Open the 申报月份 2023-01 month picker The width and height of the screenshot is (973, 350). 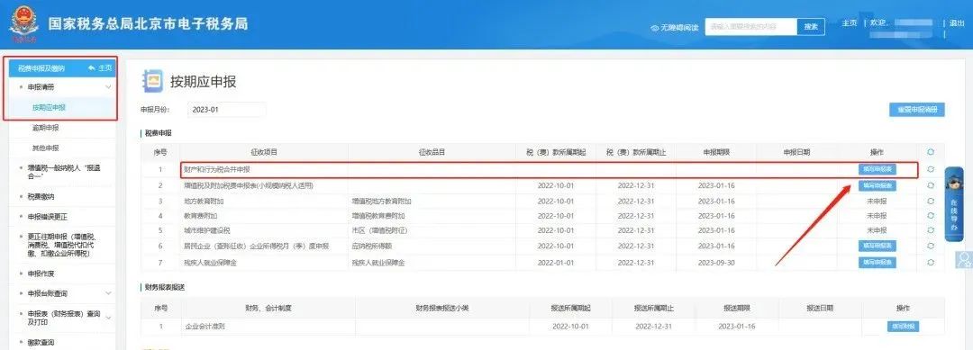226,110
